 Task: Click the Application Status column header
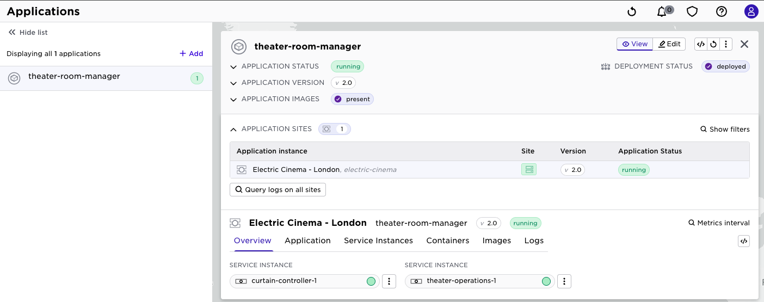650,151
